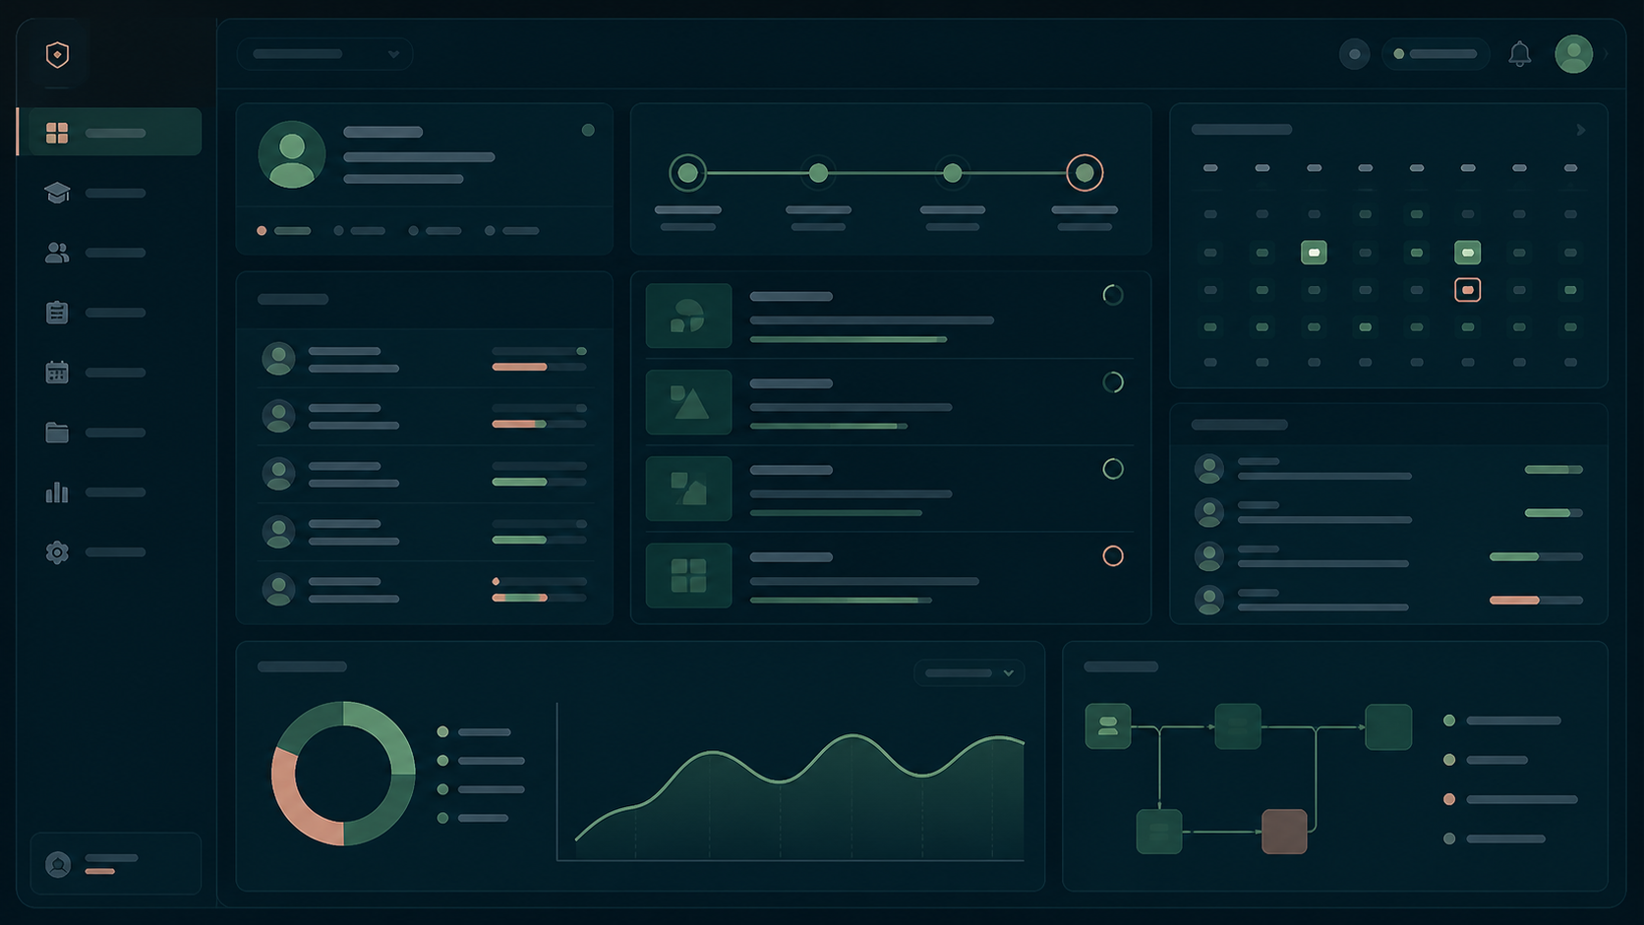Open the user avatar in the top bar
Image resolution: width=1644 pixels, height=925 pixels.
point(1573,54)
